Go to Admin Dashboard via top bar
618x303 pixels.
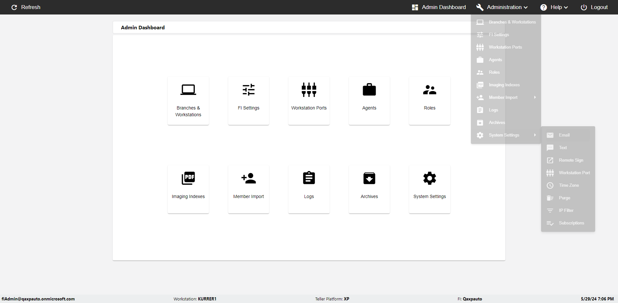pyautogui.click(x=444, y=7)
